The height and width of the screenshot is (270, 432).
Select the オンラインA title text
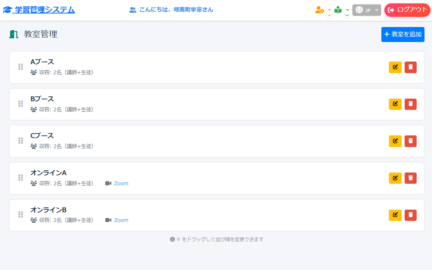pos(48,173)
